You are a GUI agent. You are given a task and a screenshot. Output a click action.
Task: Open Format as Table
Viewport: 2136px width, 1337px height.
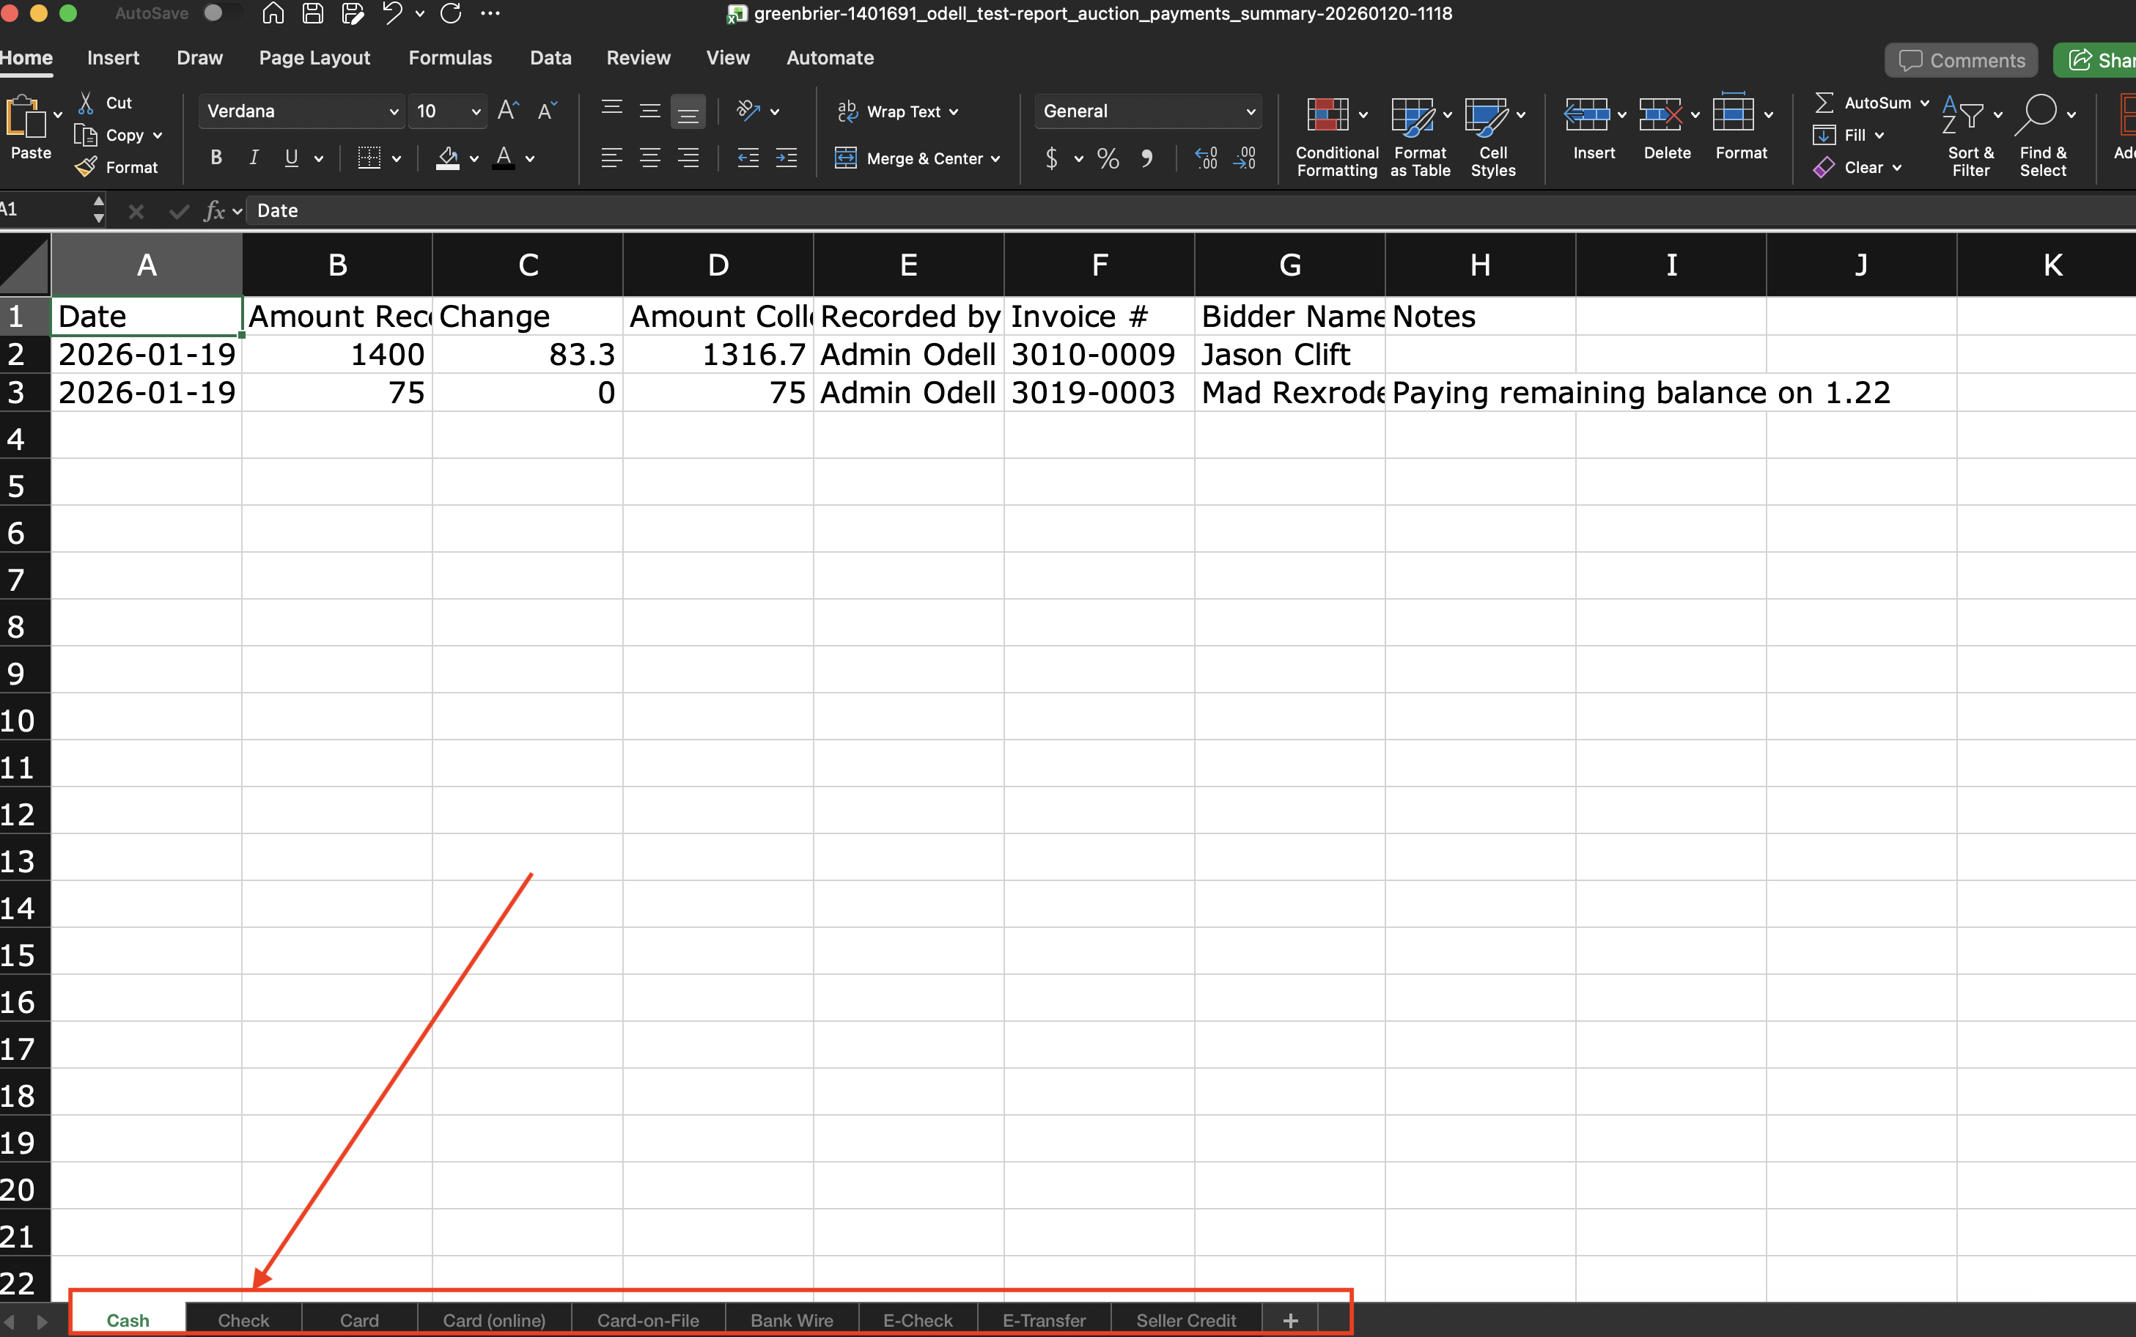tap(1420, 137)
